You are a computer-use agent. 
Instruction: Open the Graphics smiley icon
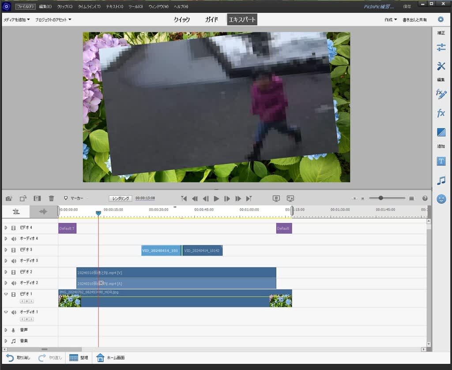[441, 199]
